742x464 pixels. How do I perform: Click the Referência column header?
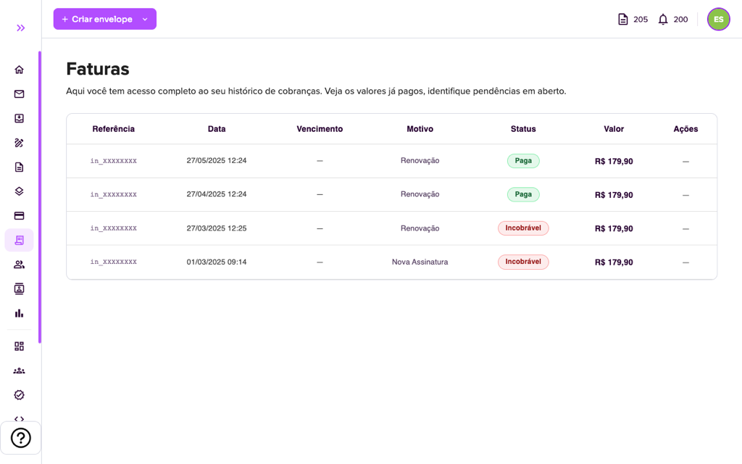coord(114,129)
